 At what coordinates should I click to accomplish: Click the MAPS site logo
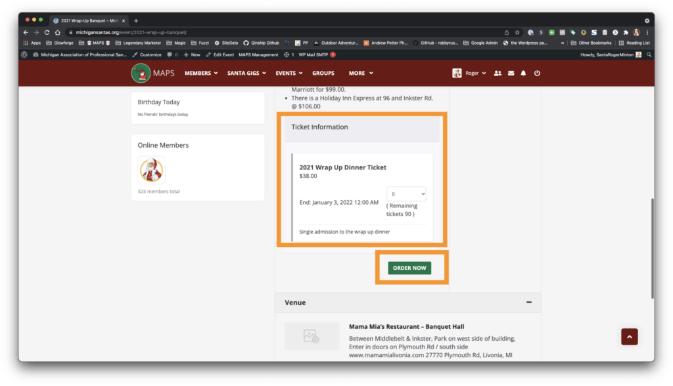[x=152, y=73]
